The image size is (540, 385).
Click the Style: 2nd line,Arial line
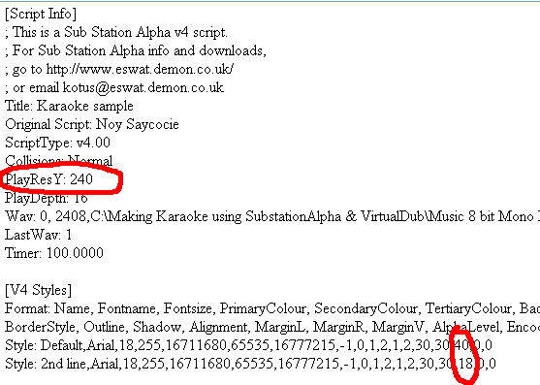(250, 364)
